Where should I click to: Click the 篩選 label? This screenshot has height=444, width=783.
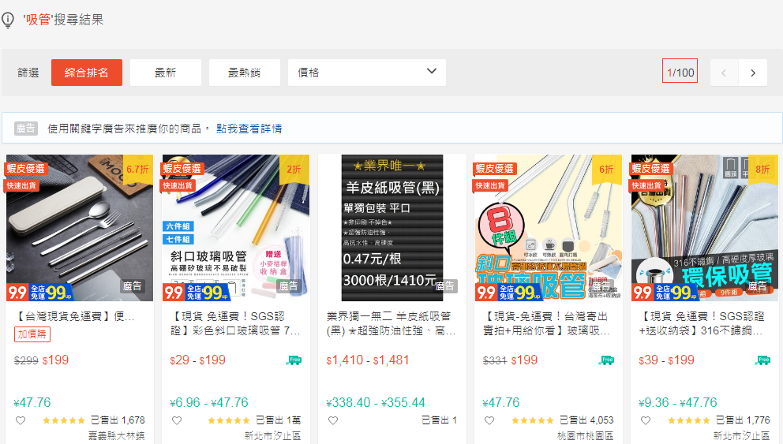point(28,73)
